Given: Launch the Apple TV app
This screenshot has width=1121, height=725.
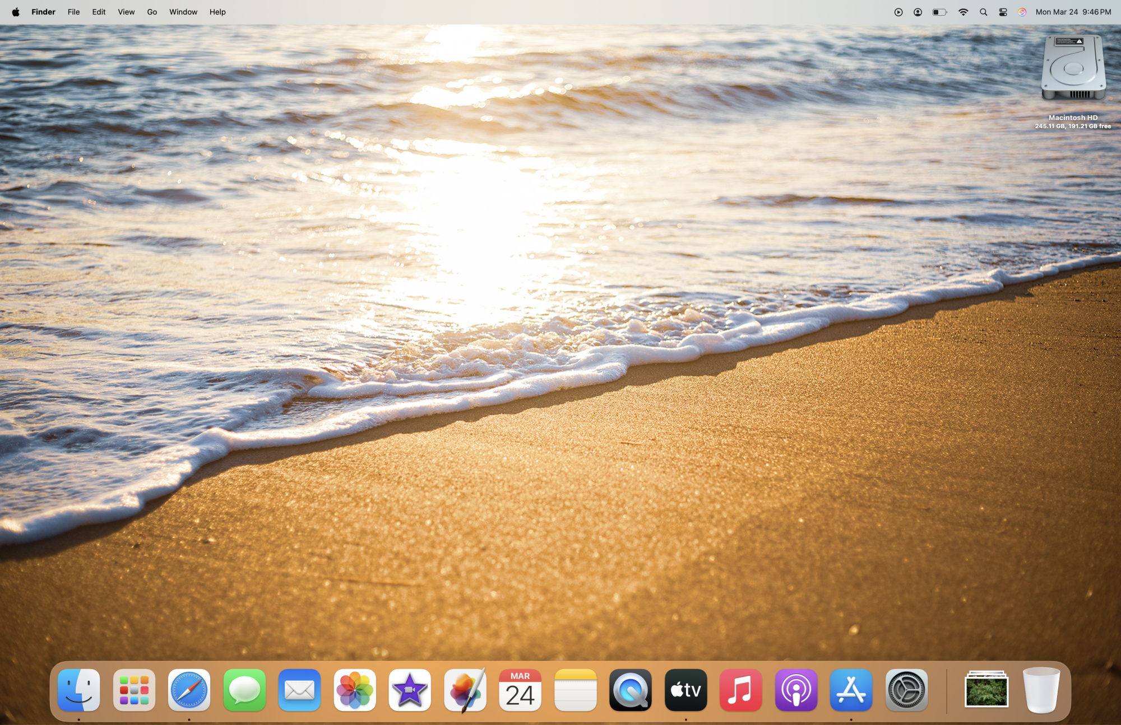Looking at the screenshot, I should tap(685, 690).
